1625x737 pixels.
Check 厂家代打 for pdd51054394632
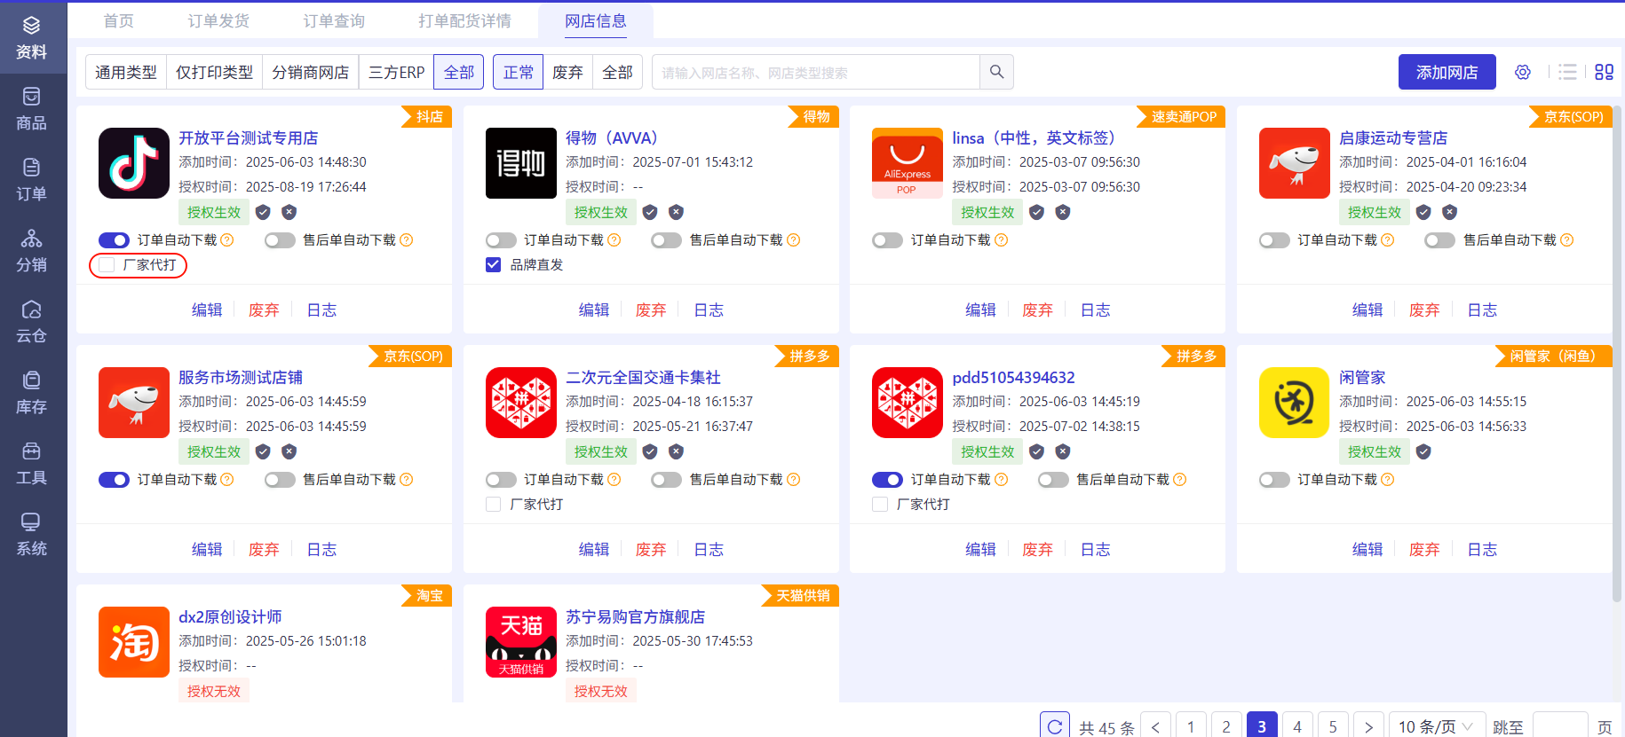880,505
